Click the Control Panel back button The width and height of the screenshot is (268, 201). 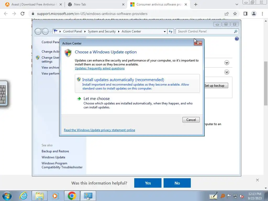pyautogui.click(x=38, y=31)
